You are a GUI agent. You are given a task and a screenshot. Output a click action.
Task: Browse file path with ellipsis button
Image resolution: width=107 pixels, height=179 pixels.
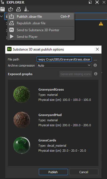[x=95, y=60]
